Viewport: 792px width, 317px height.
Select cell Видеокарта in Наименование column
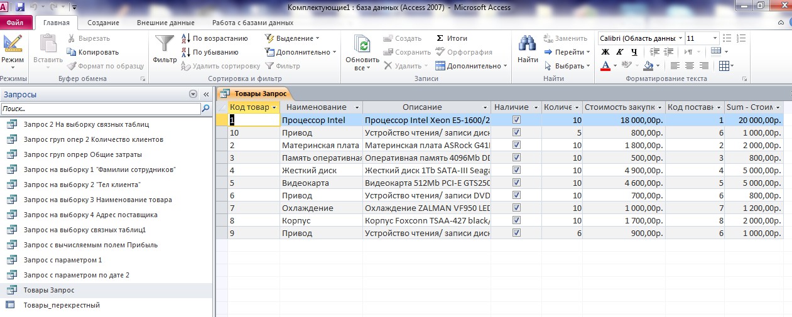pos(321,183)
